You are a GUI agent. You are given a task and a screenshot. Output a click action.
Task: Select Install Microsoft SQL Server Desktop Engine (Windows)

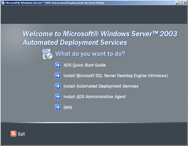[x=116, y=76]
